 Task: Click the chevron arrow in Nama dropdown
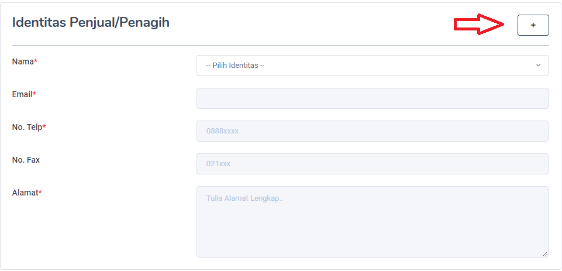click(538, 66)
